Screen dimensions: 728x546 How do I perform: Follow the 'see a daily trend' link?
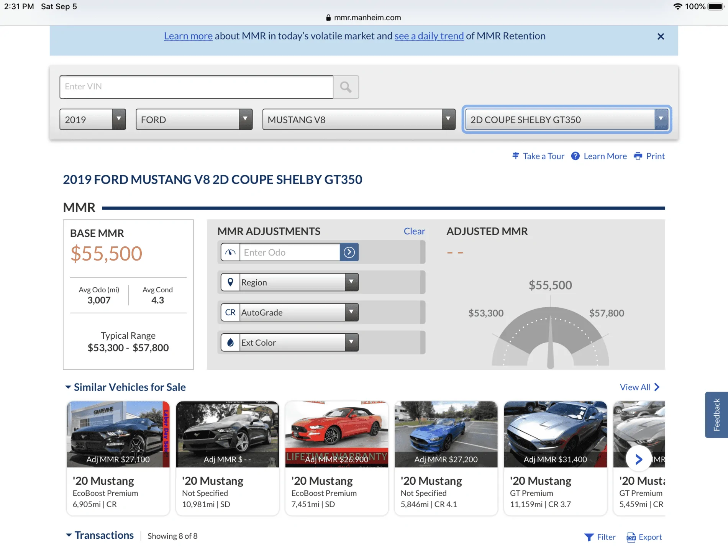[x=429, y=36]
